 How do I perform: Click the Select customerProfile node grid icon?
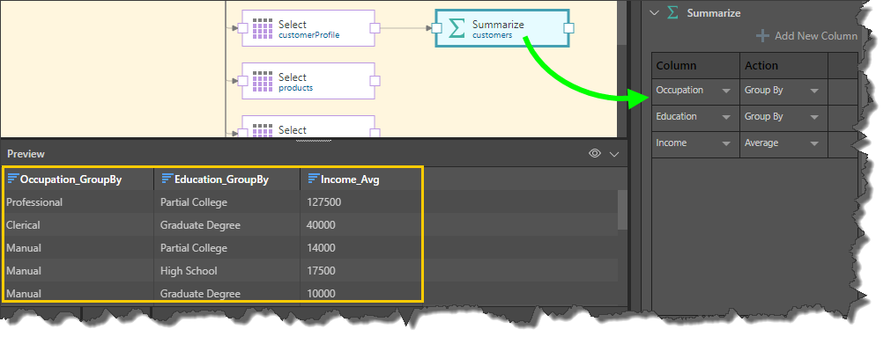point(263,28)
